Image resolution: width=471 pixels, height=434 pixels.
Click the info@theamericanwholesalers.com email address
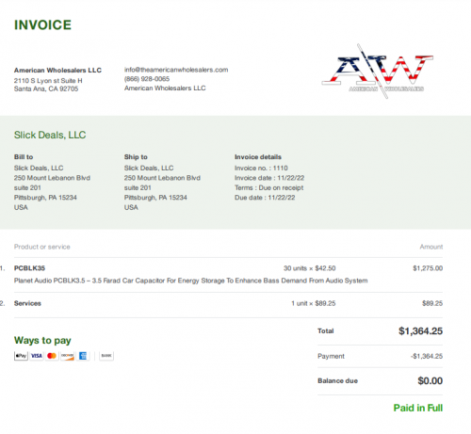coord(176,70)
